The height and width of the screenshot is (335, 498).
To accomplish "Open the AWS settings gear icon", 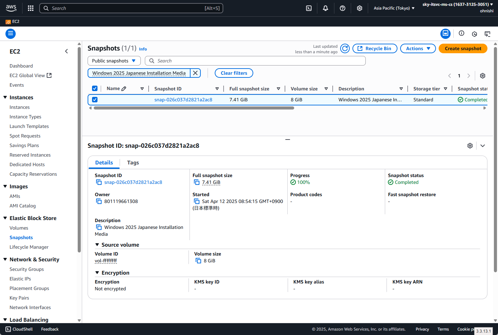I will click(x=359, y=8).
